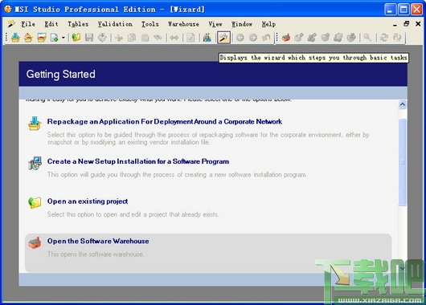Click the new document toolbar icon

point(55,38)
